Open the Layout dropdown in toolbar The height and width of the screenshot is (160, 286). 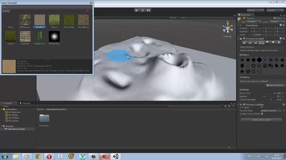pos(275,10)
